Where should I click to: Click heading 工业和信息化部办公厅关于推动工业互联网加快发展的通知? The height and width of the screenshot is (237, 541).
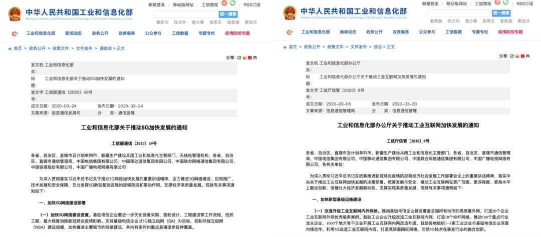coord(408,125)
